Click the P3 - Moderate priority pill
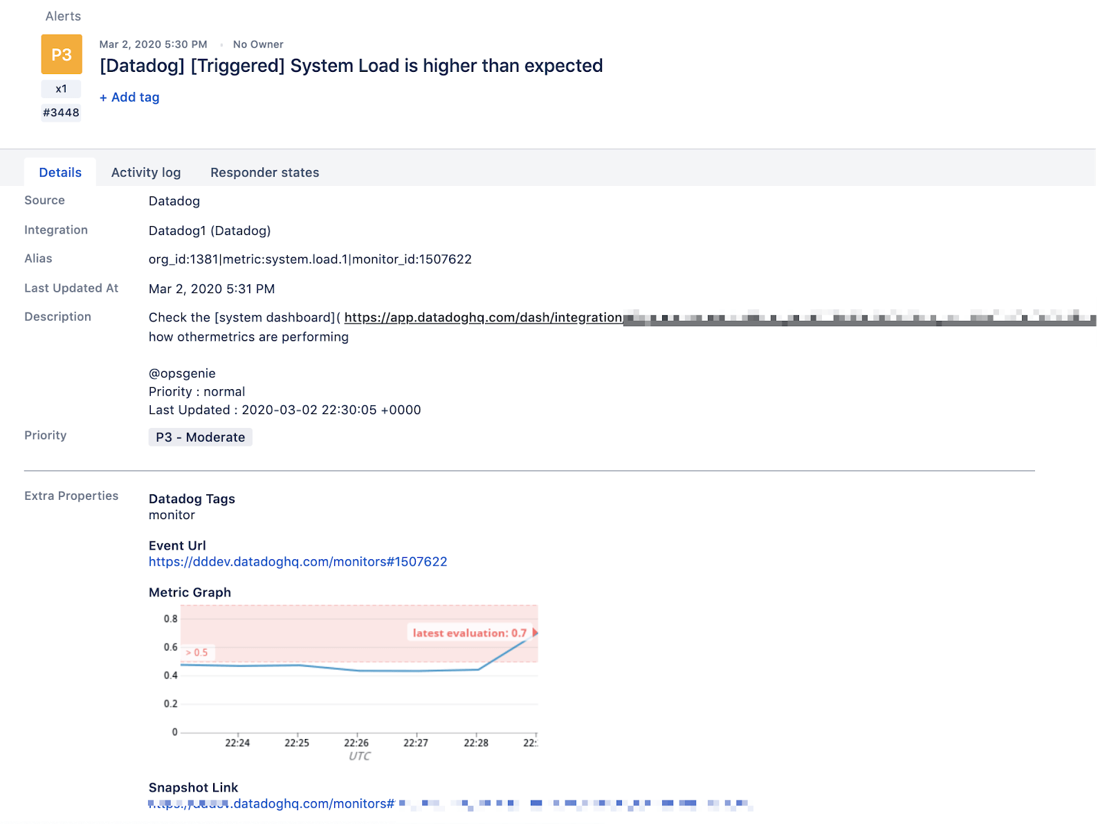Image resolution: width=1107 pixels, height=824 pixels. click(200, 437)
